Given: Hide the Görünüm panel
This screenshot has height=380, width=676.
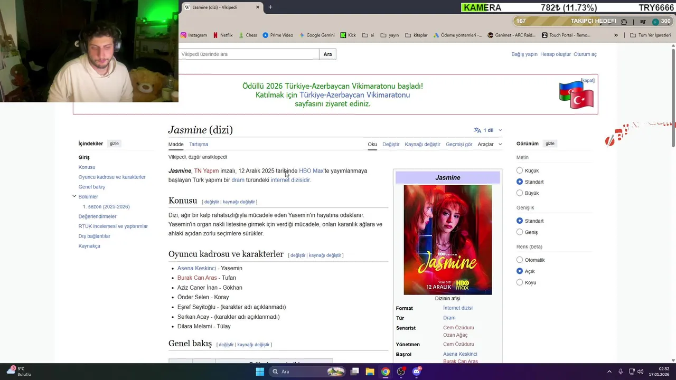Looking at the screenshot, I should tap(550, 144).
